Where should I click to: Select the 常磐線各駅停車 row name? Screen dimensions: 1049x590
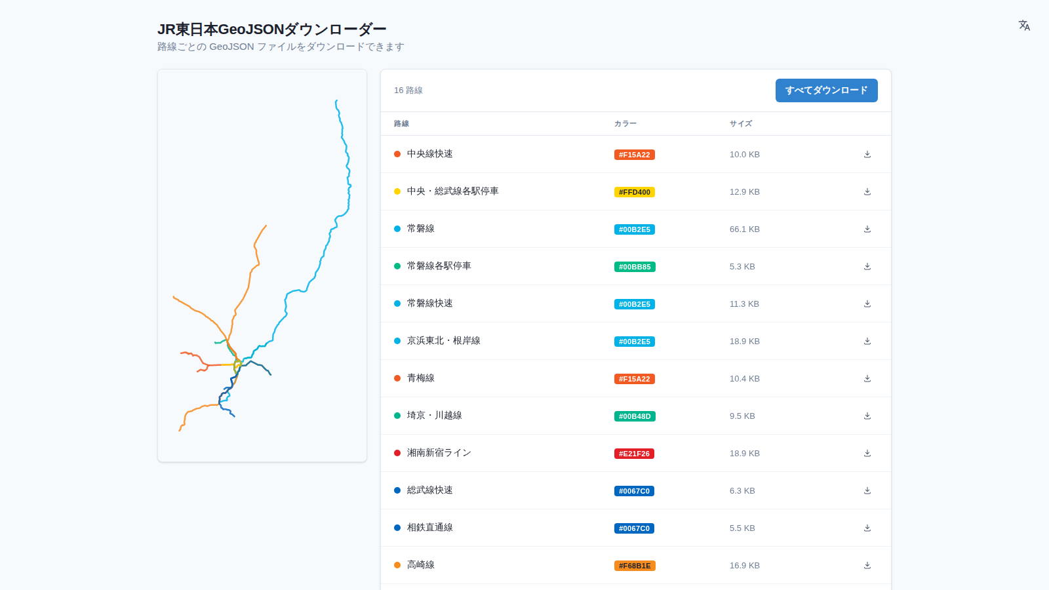[439, 266]
